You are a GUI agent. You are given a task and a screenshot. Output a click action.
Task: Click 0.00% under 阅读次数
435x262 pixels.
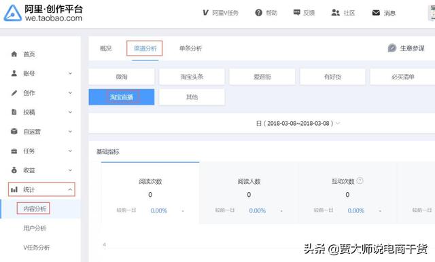tap(158, 211)
